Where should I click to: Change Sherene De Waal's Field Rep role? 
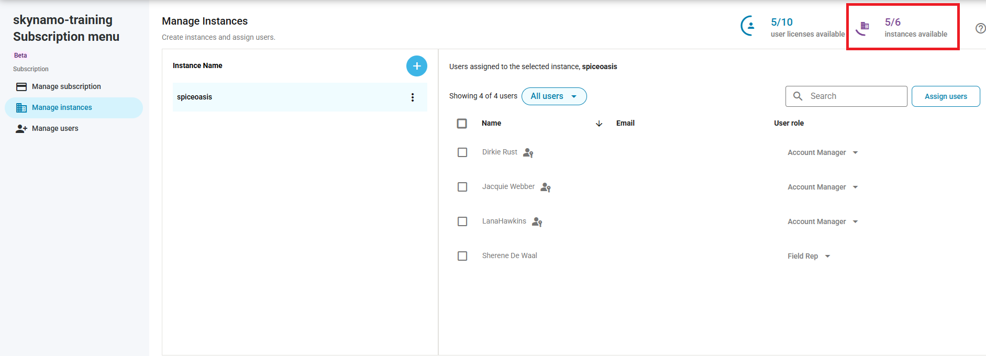(808, 257)
